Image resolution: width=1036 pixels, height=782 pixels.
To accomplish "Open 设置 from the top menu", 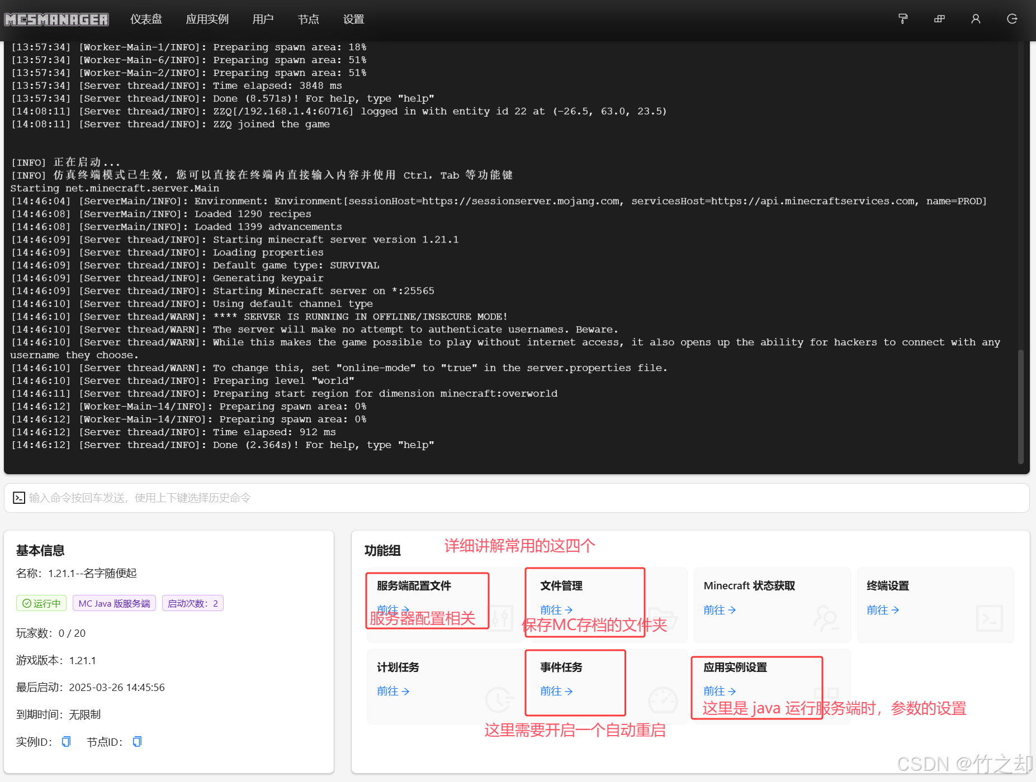I will tap(353, 20).
